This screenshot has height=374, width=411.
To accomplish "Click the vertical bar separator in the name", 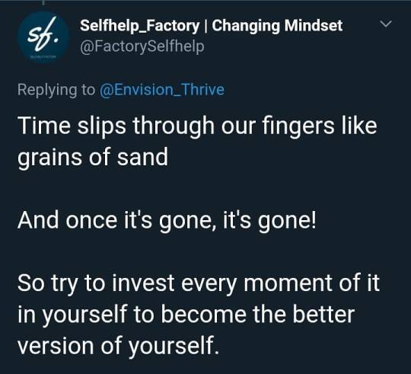I will click(205, 26).
